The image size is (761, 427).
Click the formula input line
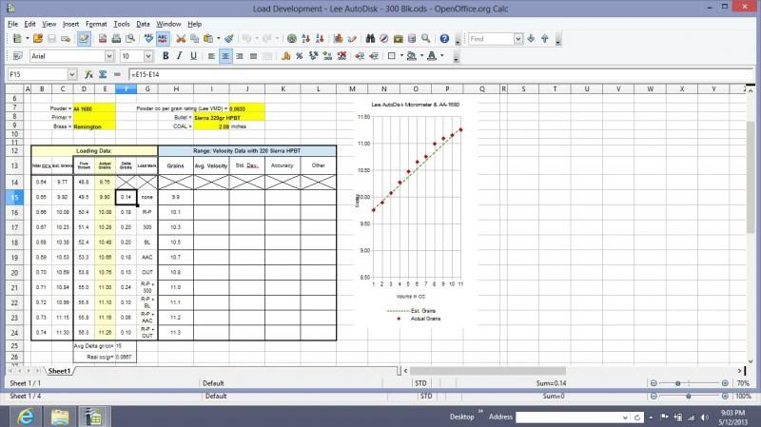tap(440, 74)
